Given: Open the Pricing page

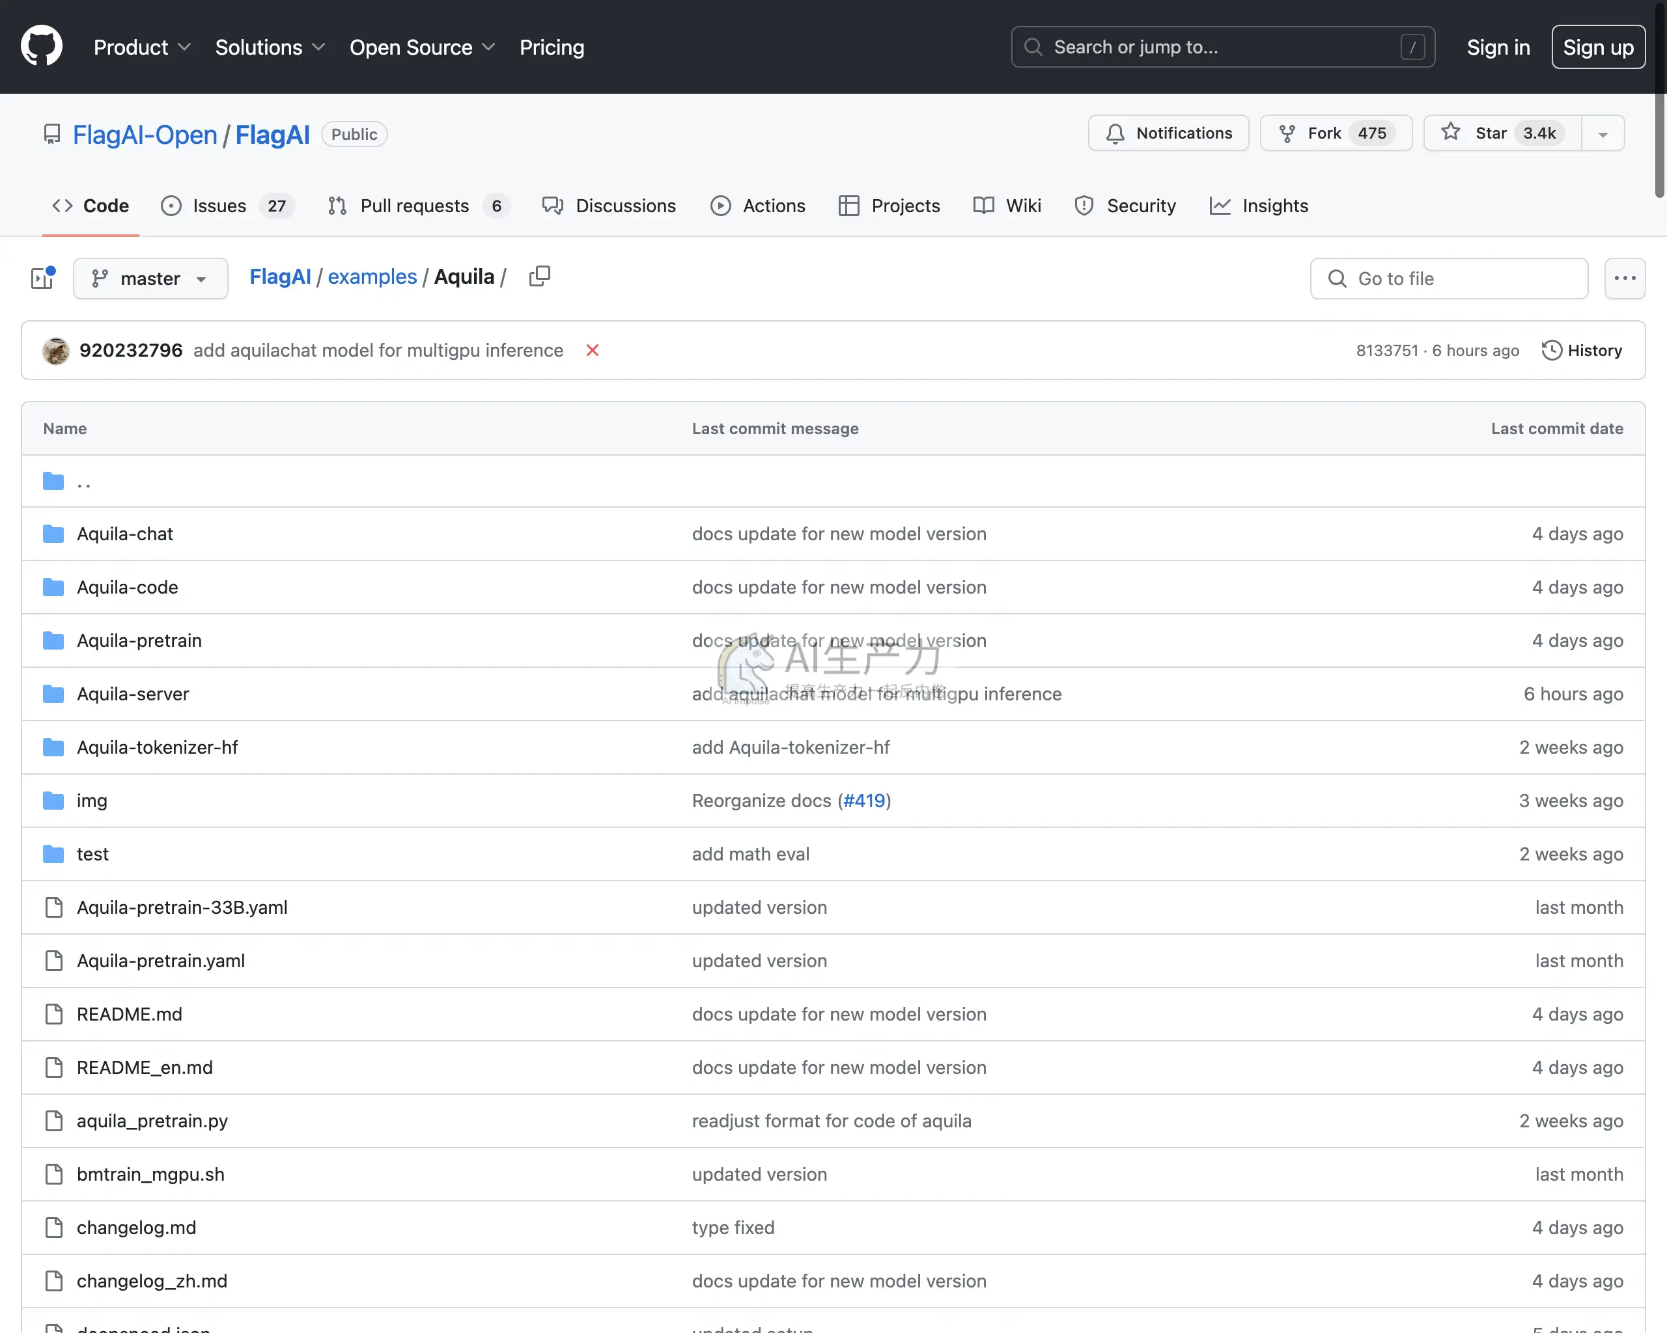Looking at the screenshot, I should point(552,47).
